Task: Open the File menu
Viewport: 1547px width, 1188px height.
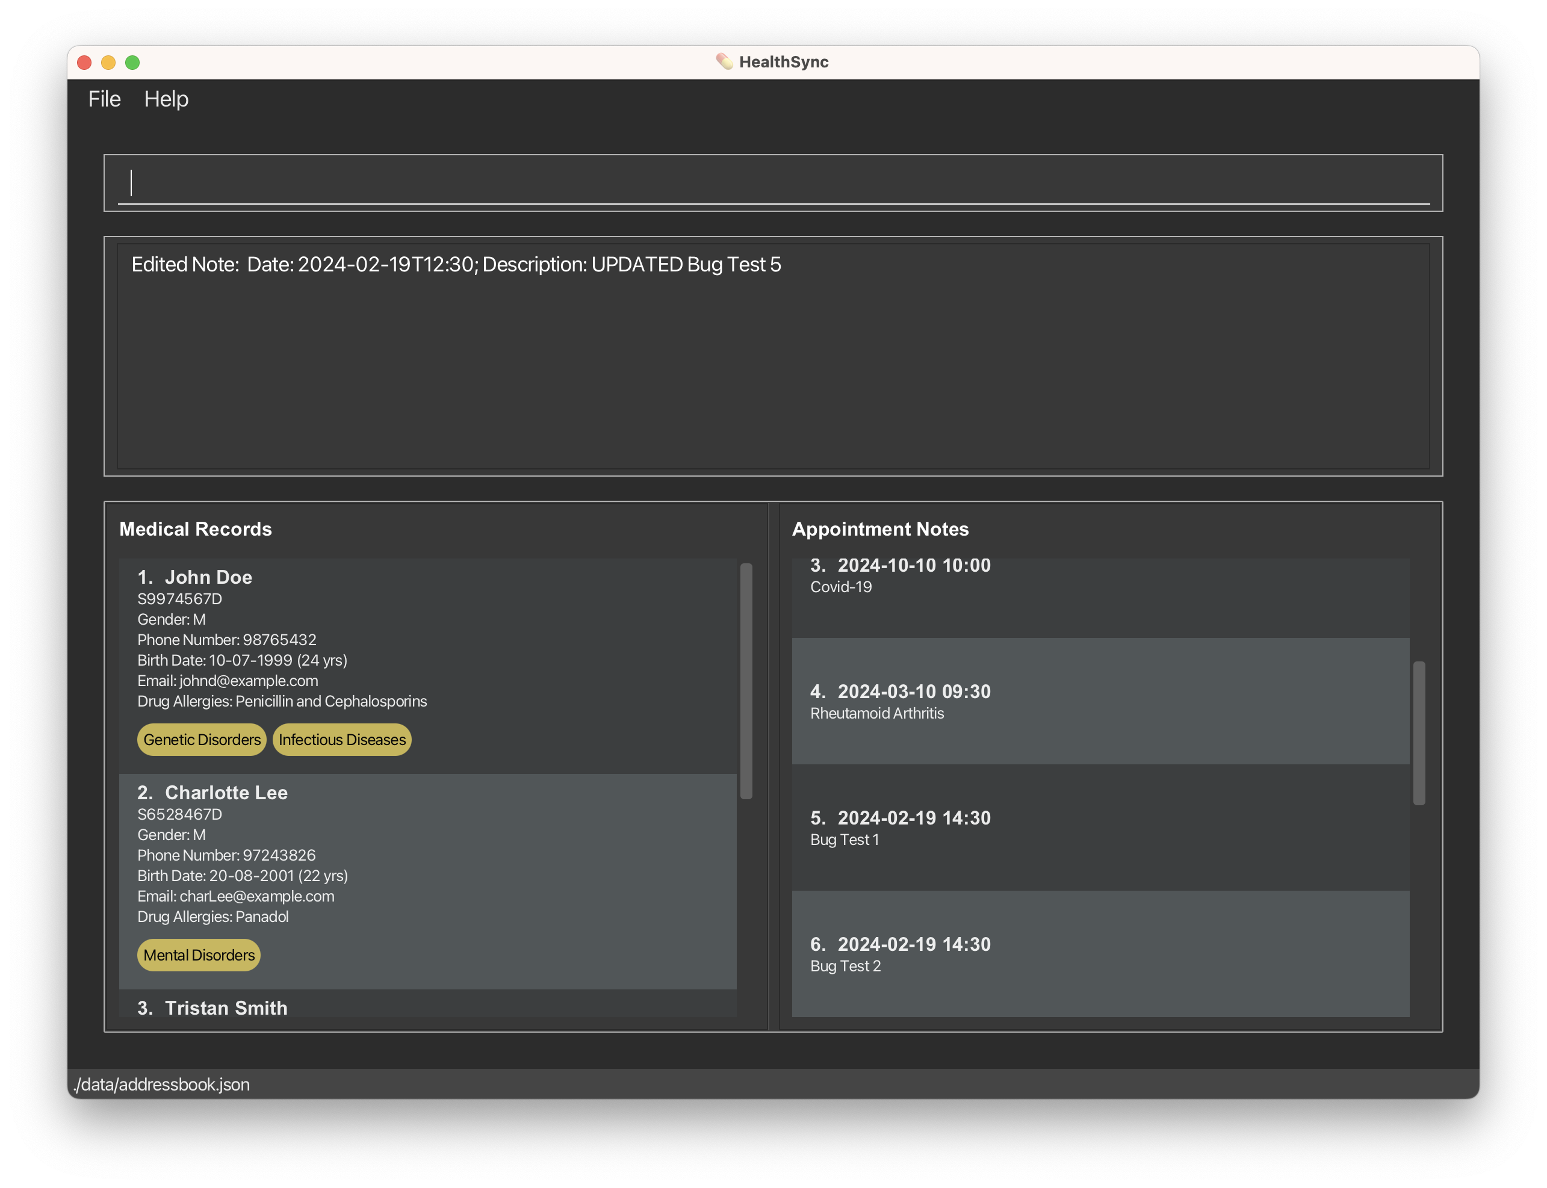Action: [x=104, y=99]
